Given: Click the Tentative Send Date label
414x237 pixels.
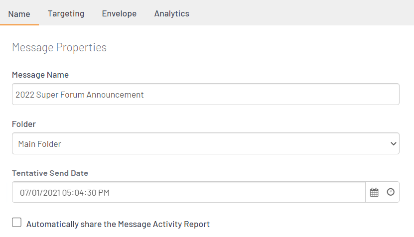Looking at the screenshot, I should [50, 173].
